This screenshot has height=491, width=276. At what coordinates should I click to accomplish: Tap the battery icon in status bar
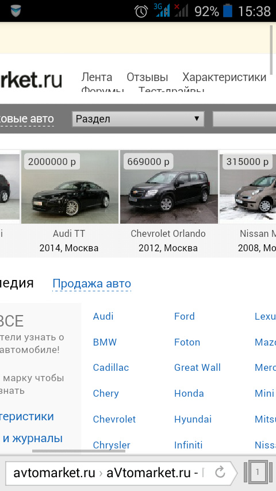(x=228, y=11)
